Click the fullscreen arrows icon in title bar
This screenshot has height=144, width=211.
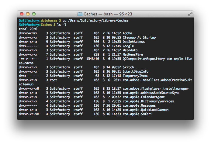[x=190, y=14]
